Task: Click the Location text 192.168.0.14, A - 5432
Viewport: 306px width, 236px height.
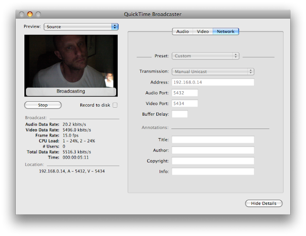Action: click(72, 171)
